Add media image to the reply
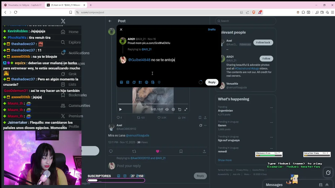Viewport: 335px width, 188px height. pyautogui.click(x=121, y=82)
